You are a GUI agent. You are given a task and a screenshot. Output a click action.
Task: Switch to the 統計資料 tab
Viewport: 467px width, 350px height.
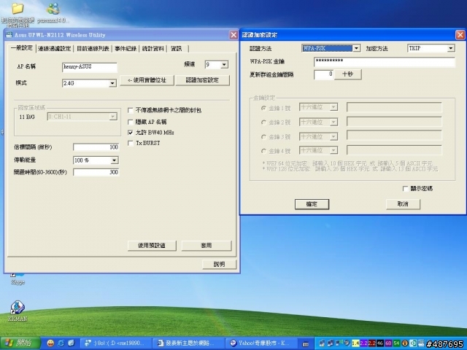point(153,49)
